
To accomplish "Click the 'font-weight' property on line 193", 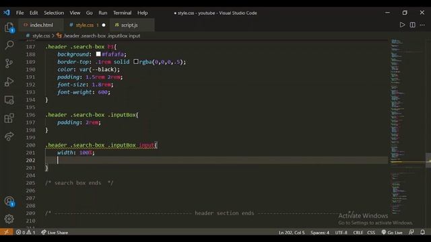I will [x=74, y=92].
